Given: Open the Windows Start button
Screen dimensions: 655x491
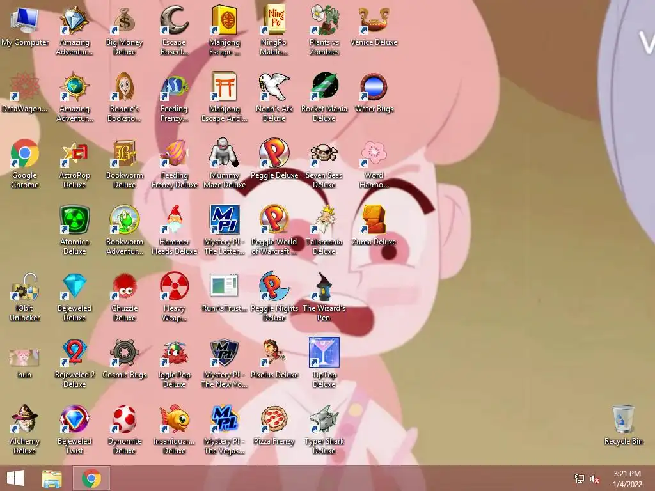Looking at the screenshot, I should click(x=15, y=478).
